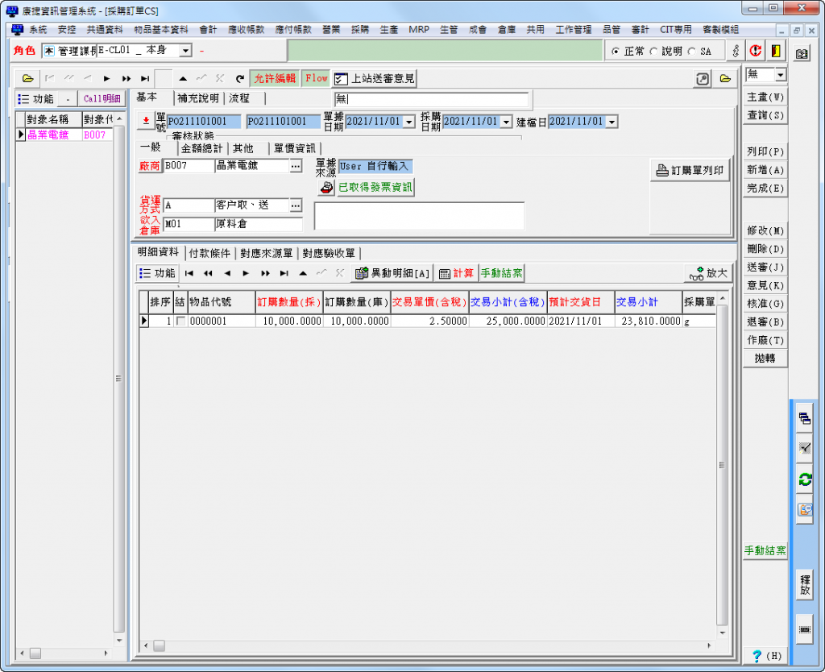Switch to the 付款條件 tab
The width and height of the screenshot is (825, 672).
209,253
